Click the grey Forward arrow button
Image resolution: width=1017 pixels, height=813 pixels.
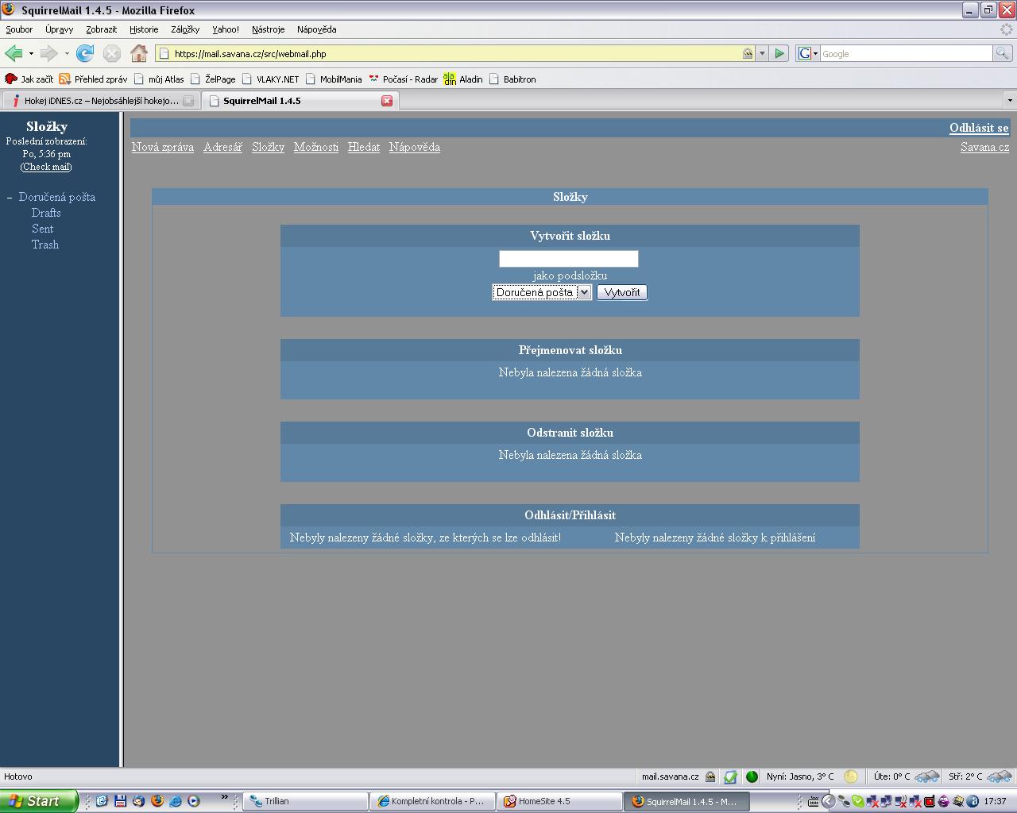[x=49, y=53]
